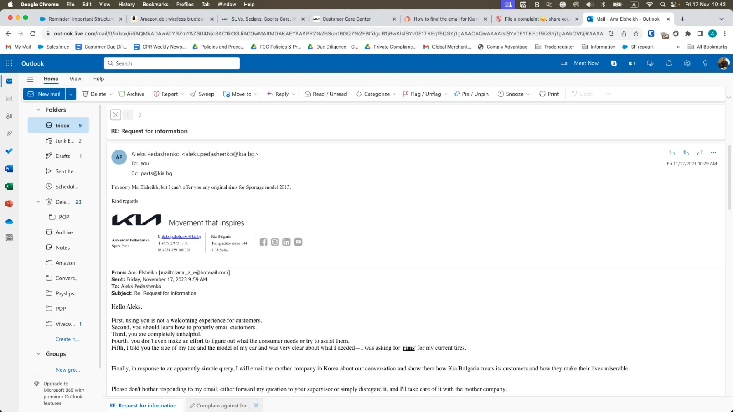The width and height of the screenshot is (733, 412).
Task: Open the notifications bell icon
Action: pos(669,63)
